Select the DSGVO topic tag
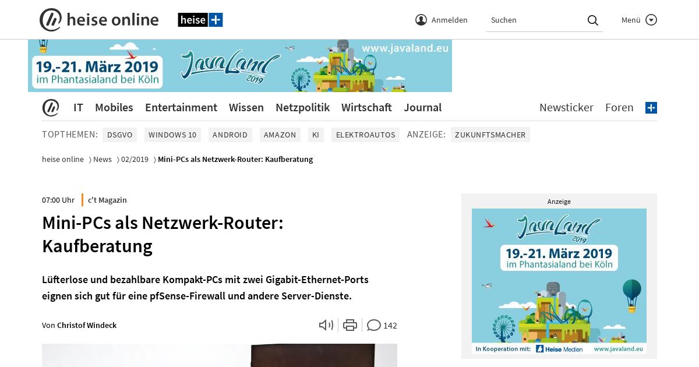 coord(119,135)
